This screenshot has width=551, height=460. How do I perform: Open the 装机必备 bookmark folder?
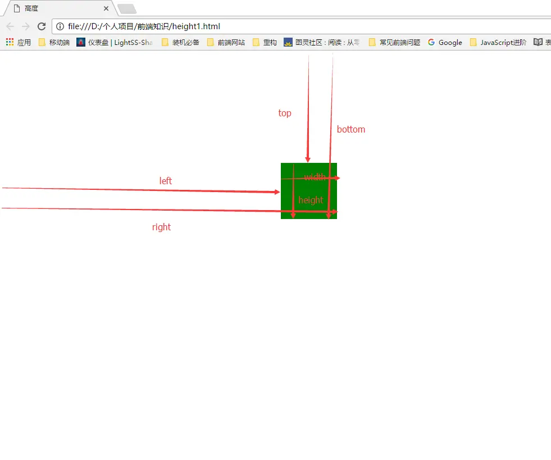[181, 43]
